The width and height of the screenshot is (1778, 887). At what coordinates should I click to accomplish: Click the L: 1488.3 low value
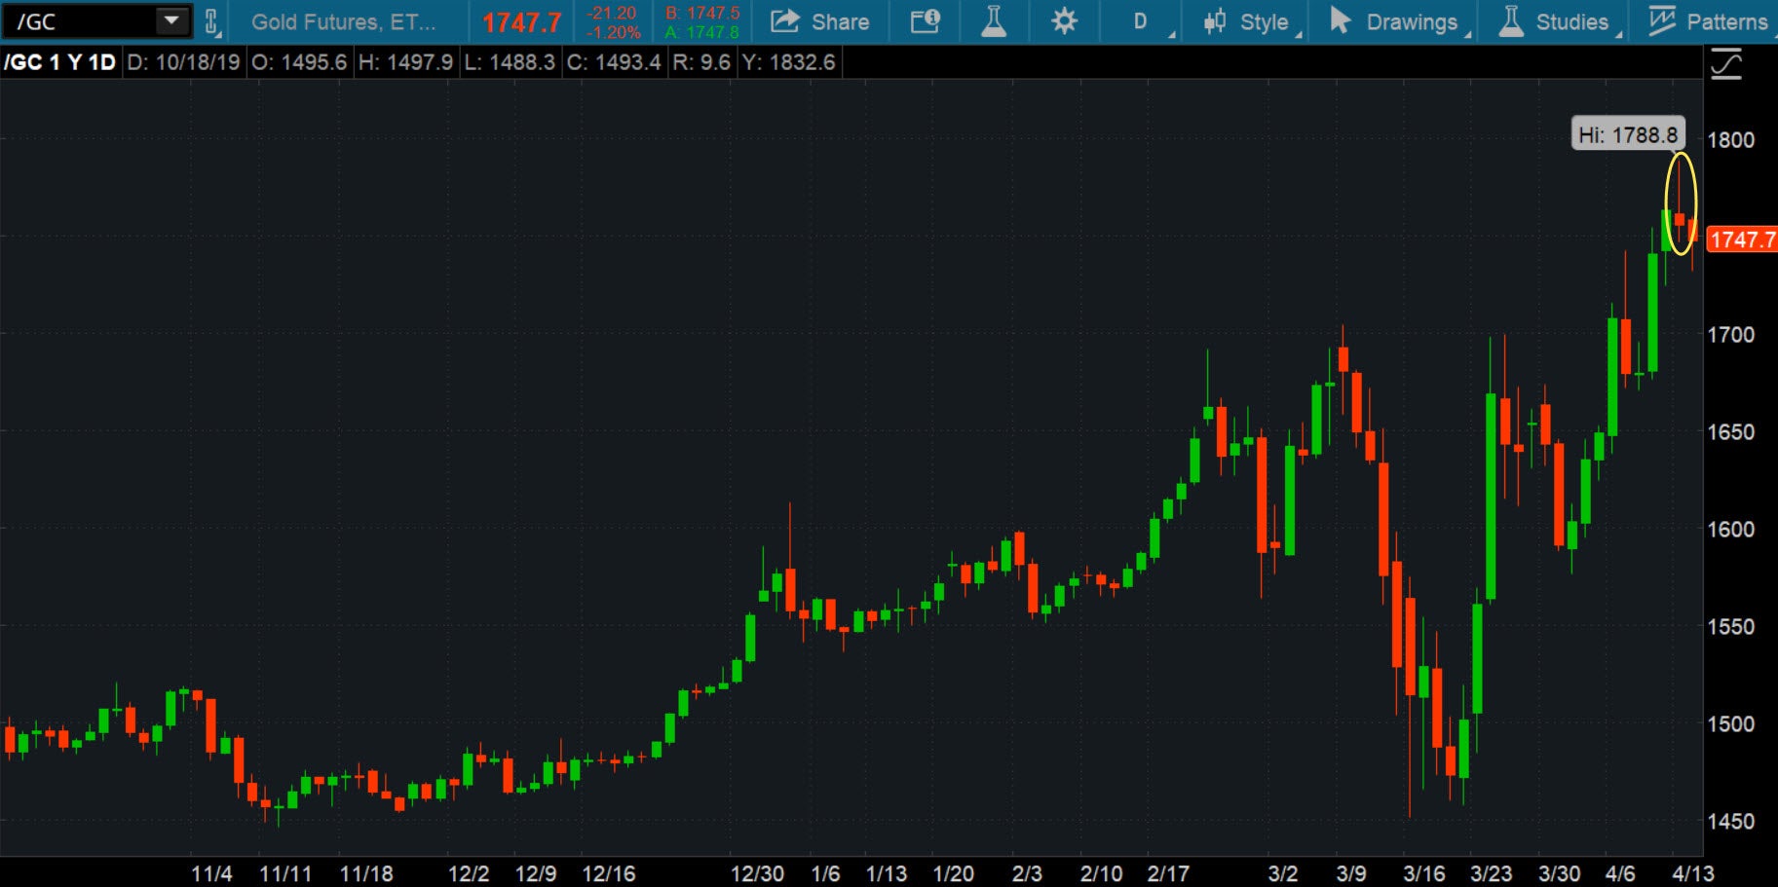(510, 62)
